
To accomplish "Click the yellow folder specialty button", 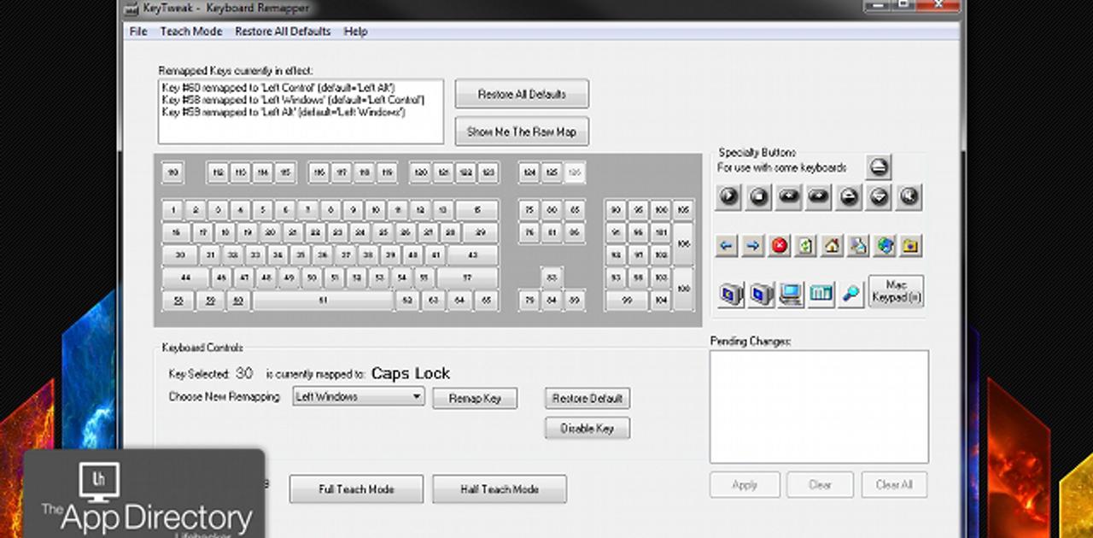I will click(x=910, y=246).
